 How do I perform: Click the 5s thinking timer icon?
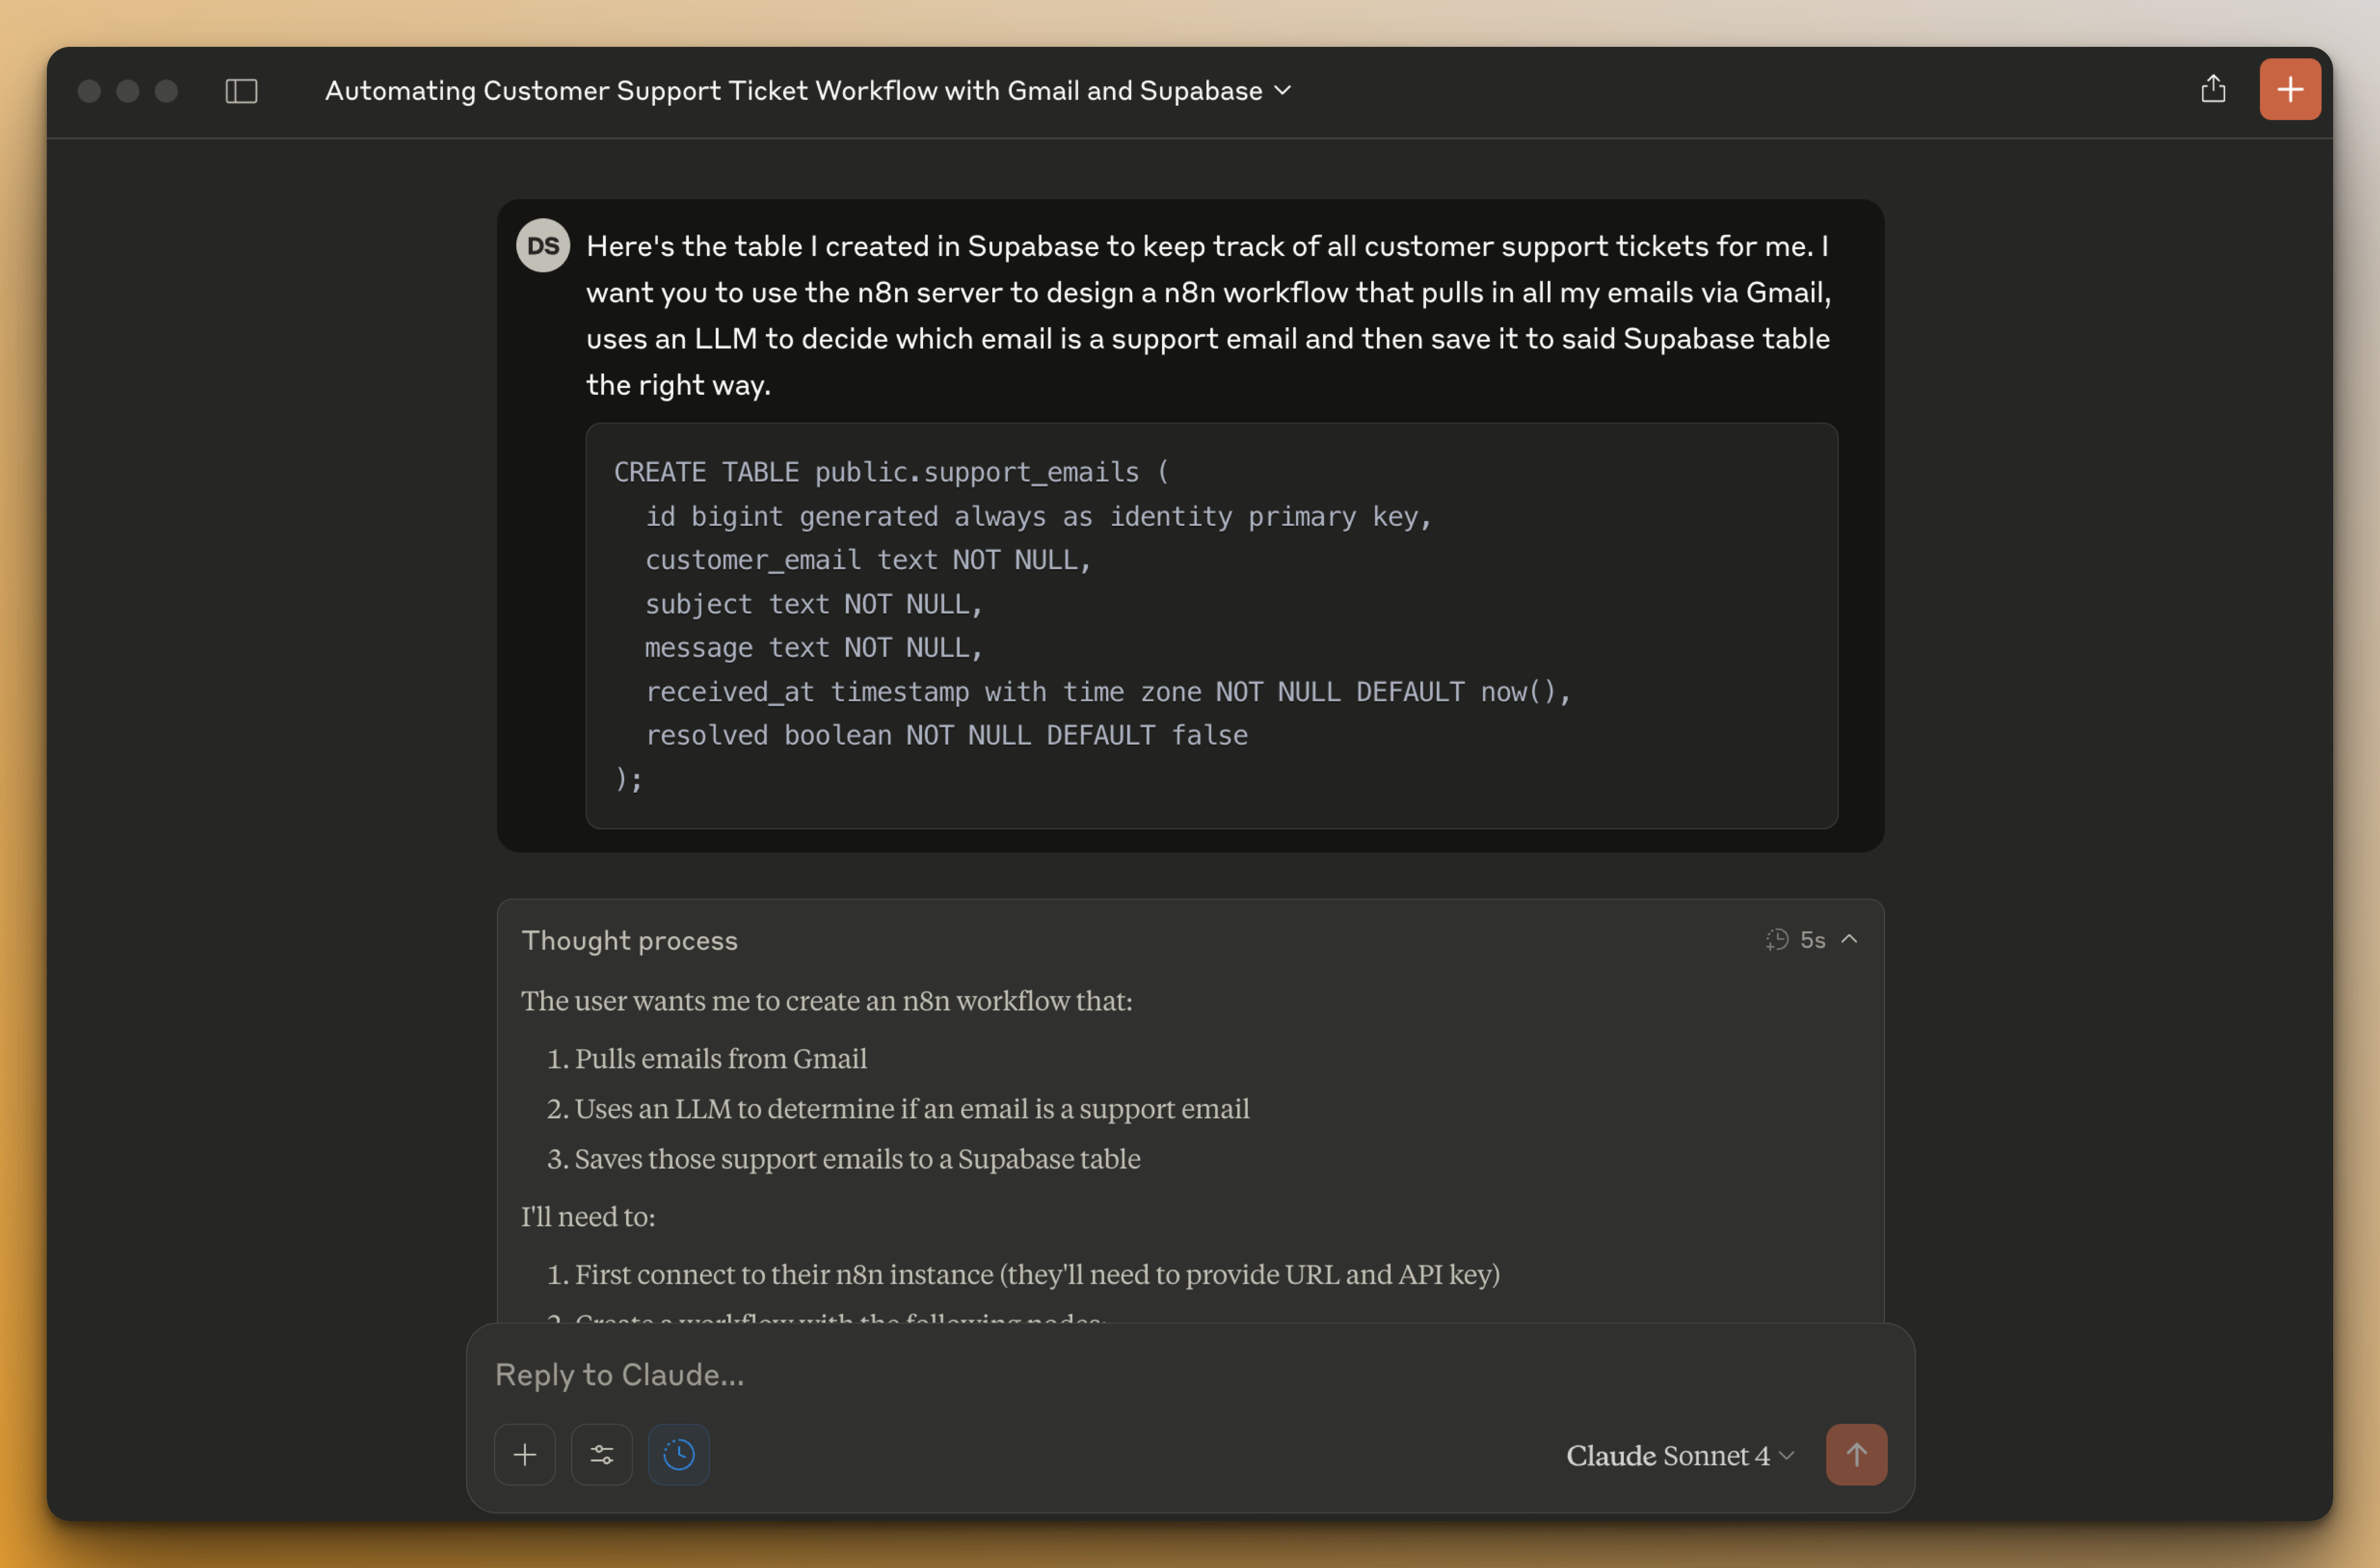1777,939
